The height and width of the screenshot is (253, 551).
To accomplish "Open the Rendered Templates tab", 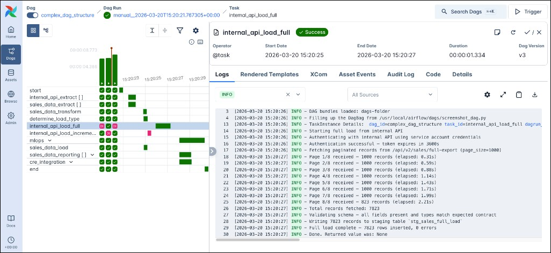I will click(270, 75).
